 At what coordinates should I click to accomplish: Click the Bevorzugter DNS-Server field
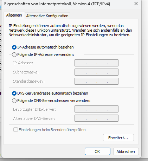(x=96, y=109)
